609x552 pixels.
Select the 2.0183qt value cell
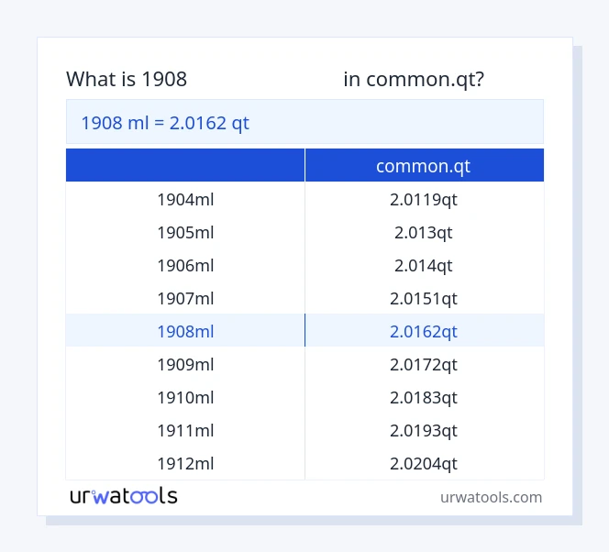pos(424,397)
